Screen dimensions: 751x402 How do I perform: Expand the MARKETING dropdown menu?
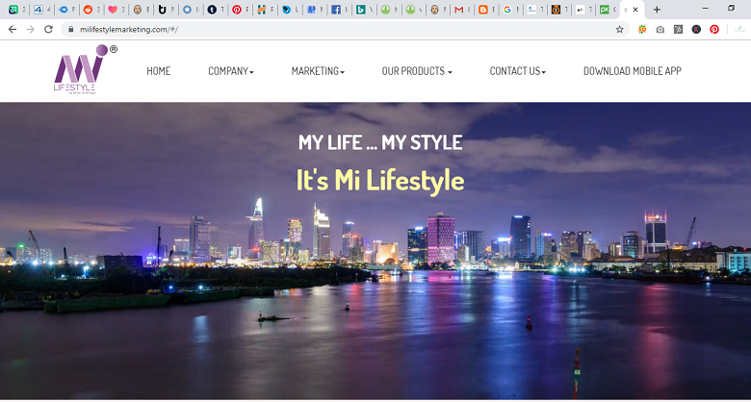318,71
